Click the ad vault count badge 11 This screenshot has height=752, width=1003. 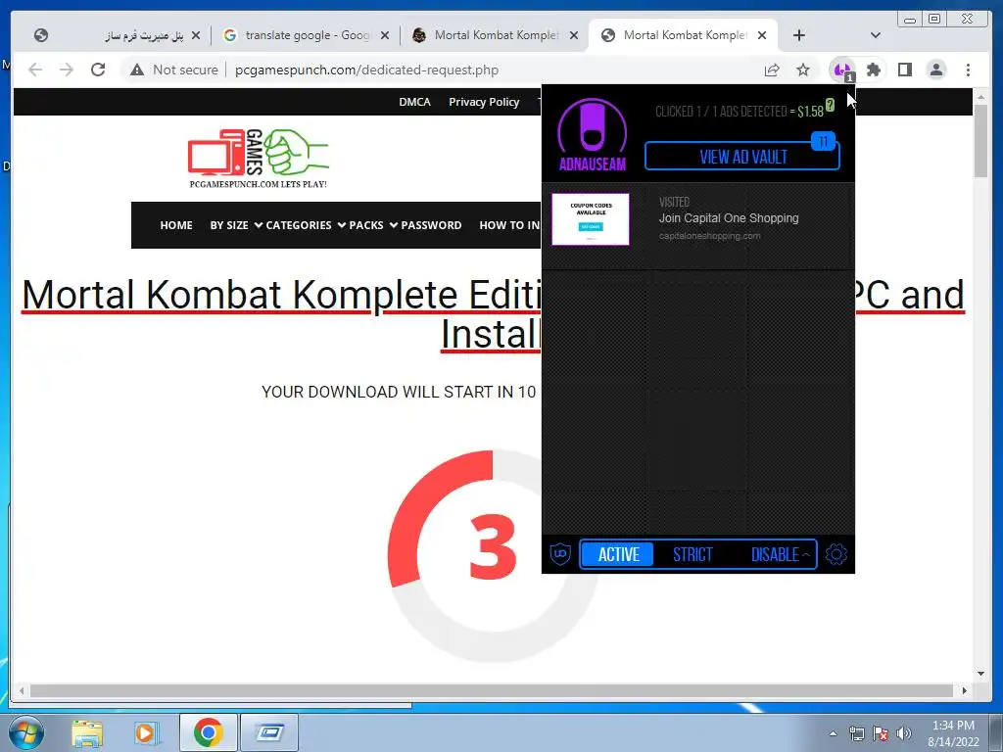click(823, 141)
